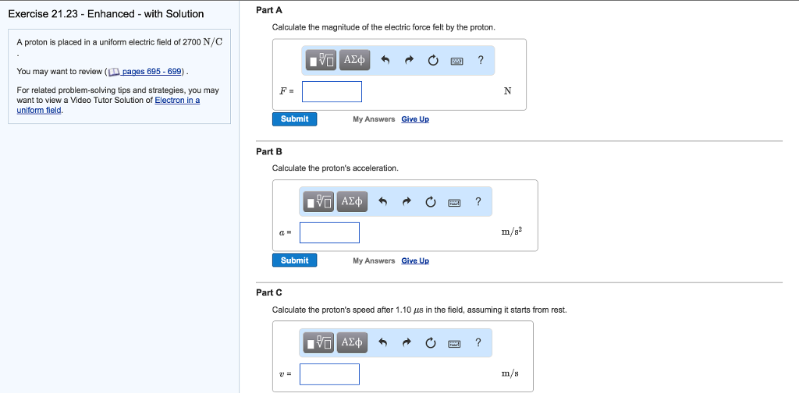This screenshot has height=393, width=799.
Task: Open keyboard shortcuts in Part A toolbar
Action: click(x=457, y=61)
